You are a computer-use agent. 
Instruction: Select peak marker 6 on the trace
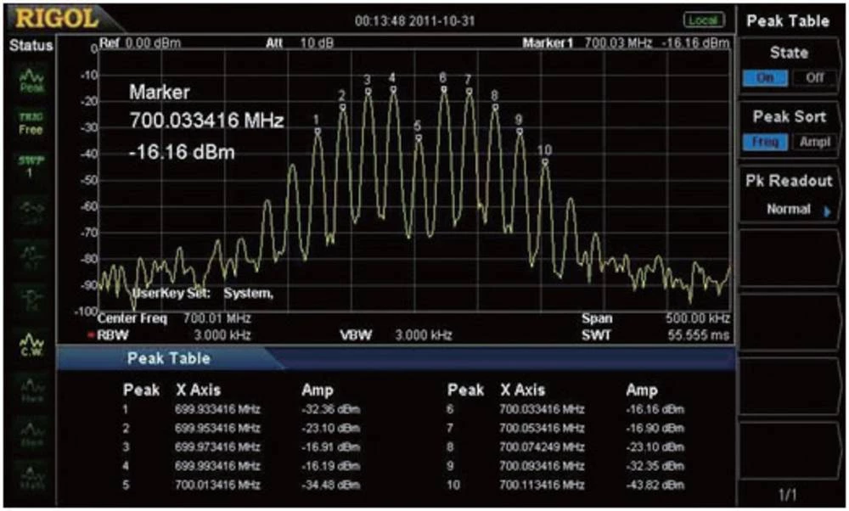(x=443, y=87)
